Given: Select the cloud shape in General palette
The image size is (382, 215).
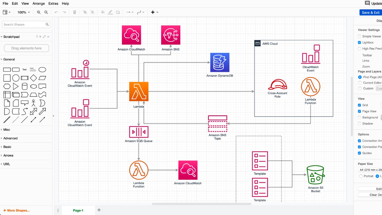Looking at the screenshot, I should click(33, 87).
